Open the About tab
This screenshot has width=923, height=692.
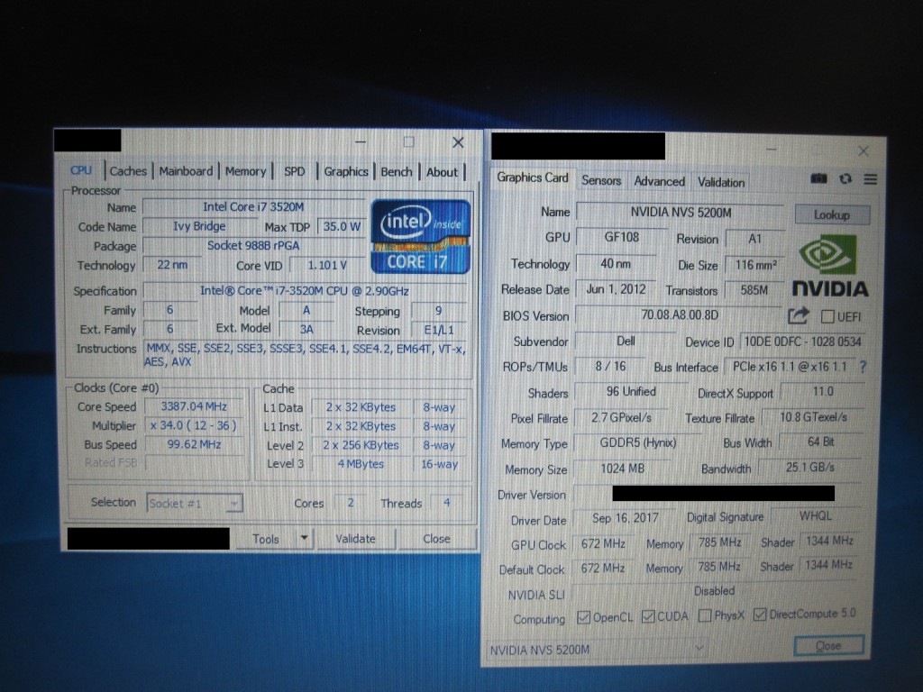pyautogui.click(x=442, y=172)
